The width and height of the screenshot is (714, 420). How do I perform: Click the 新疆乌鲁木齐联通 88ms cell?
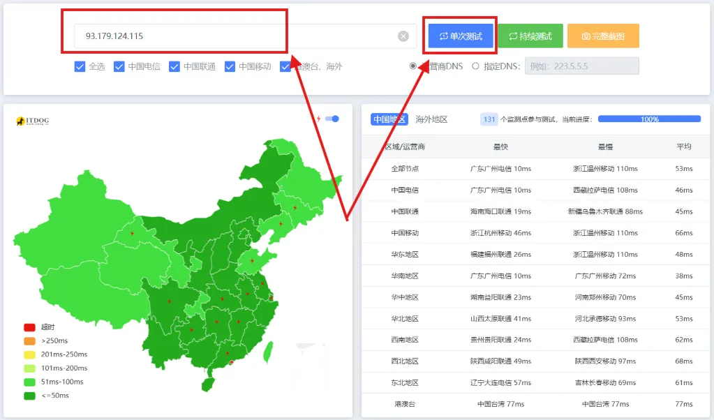point(605,211)
